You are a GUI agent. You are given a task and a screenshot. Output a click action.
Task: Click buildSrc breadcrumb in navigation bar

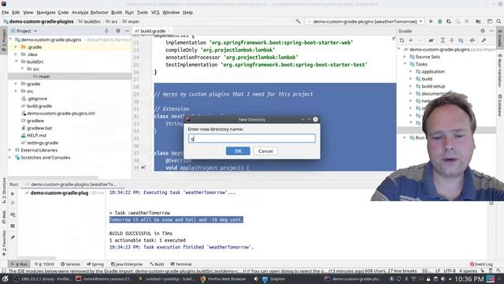pyautogui.click(x=89, y=21)
